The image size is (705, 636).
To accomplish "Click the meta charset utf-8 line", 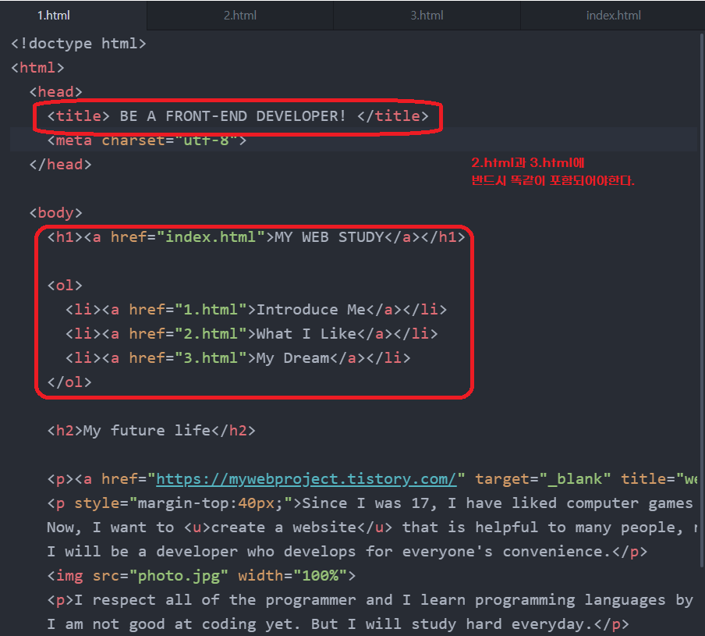I will (147, 140).
